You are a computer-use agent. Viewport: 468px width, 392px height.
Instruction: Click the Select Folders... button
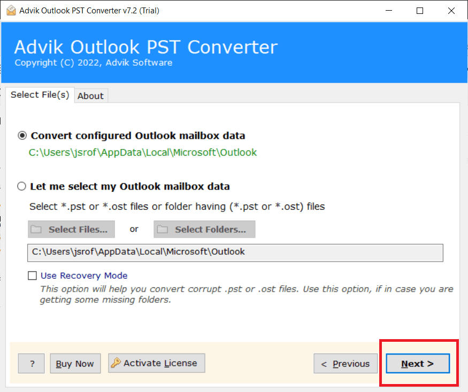coord(204,229)
